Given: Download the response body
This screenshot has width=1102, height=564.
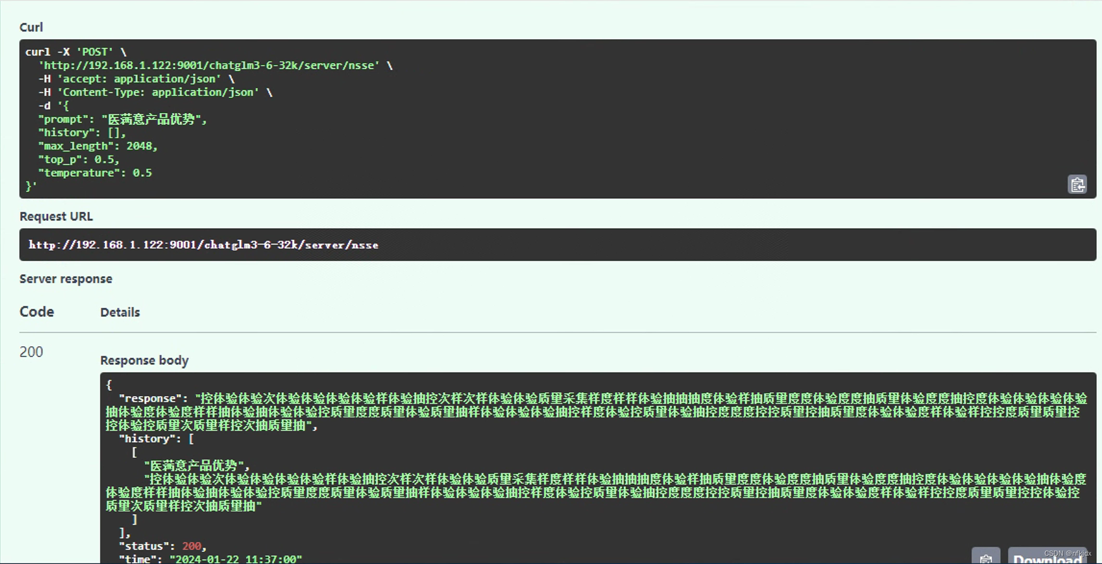Looking at the screenshot, I should click(x=1047, y=556).
